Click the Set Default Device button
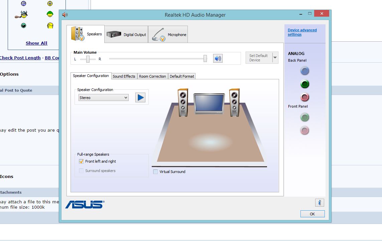Image resolution: width=382 pixels, height=241 pixels. pos(259,58)
